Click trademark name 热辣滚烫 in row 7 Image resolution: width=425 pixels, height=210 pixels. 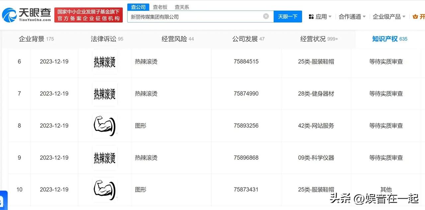tap(146, 94)
